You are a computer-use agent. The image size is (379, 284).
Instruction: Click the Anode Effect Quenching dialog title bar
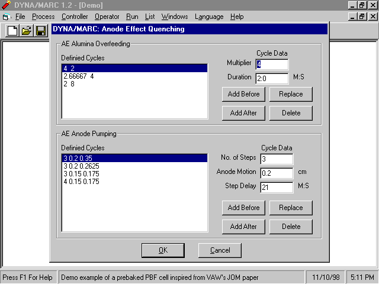[x=189, y=29]
